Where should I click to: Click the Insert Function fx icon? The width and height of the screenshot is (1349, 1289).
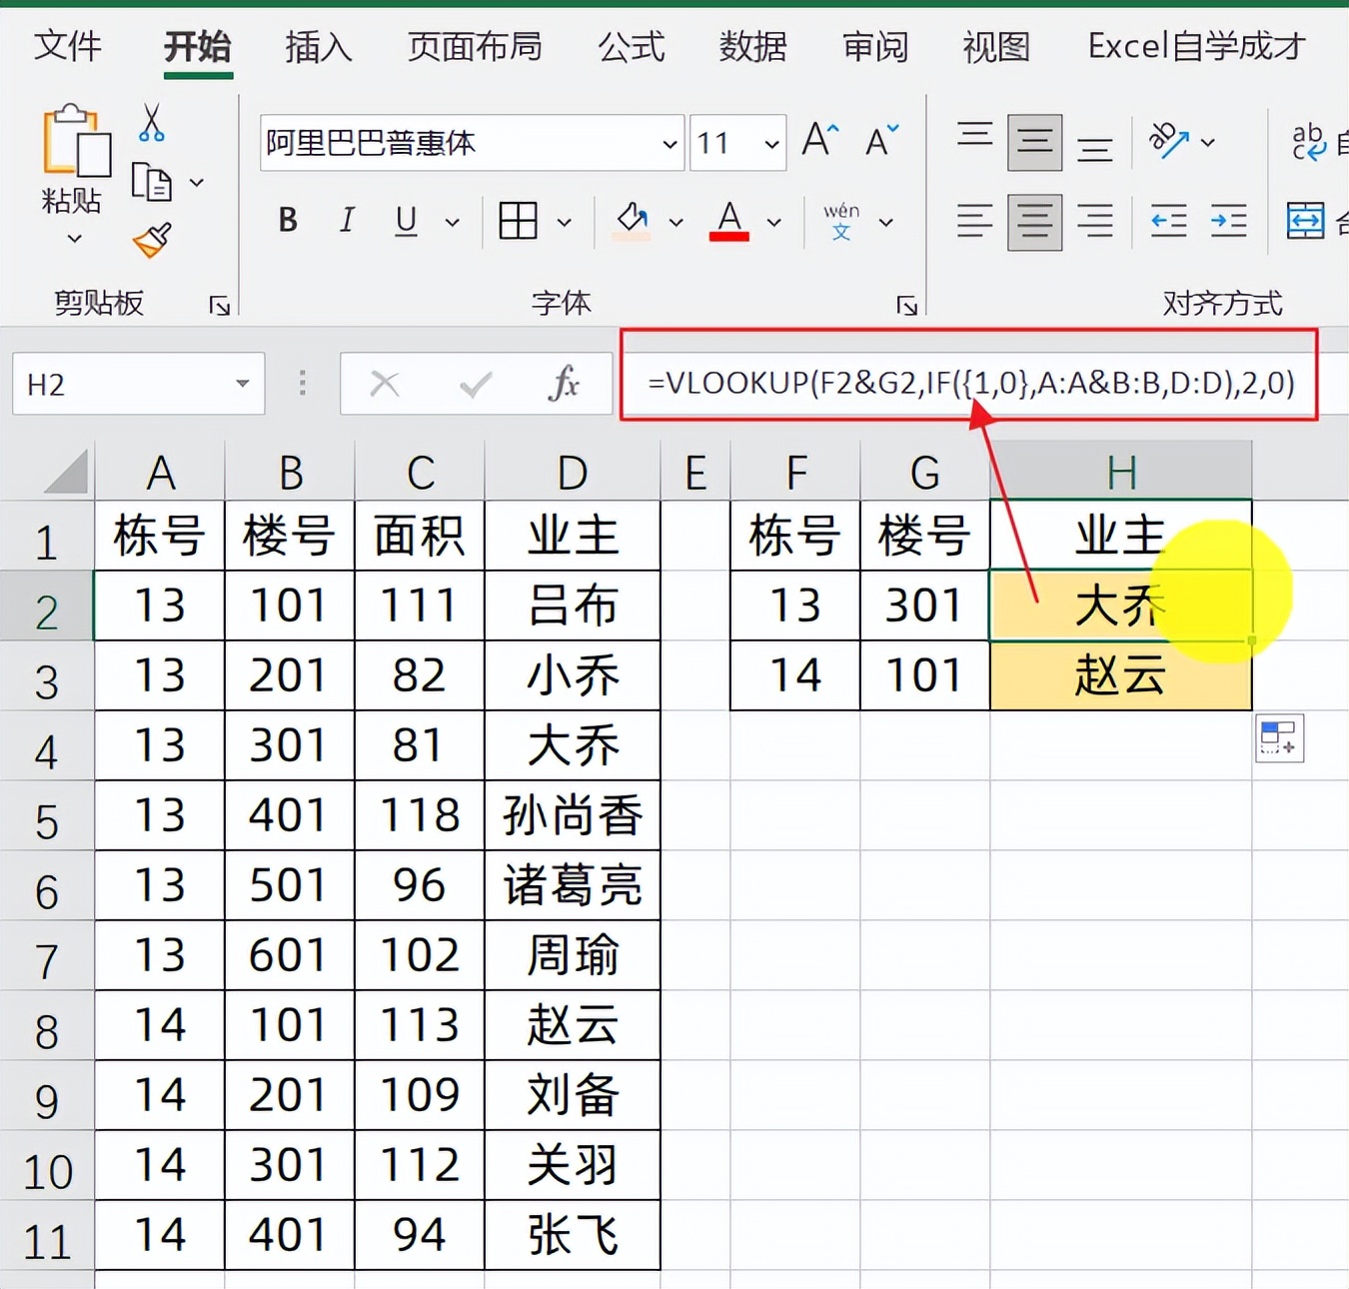click(x=564, y=383)
